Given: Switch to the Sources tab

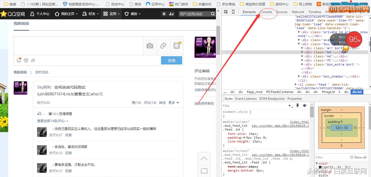Looking at the screenshot, I should coord(282,12).
